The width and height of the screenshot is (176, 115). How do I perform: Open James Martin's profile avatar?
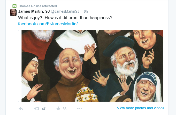(13, 13)
